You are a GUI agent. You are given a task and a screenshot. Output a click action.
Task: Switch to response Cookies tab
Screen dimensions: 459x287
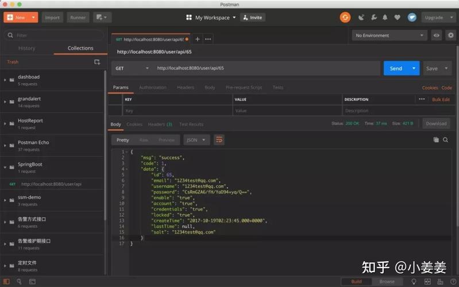(134, 125)
